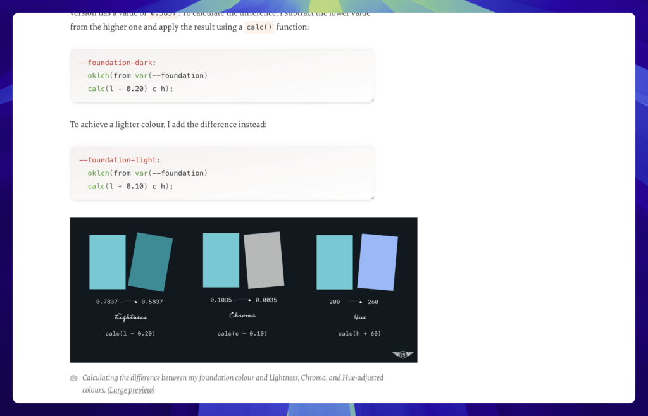Viewport: 648px width, 416px height.
Task: Click the handwritten Lightness label
Action: [x=130, y=316]
